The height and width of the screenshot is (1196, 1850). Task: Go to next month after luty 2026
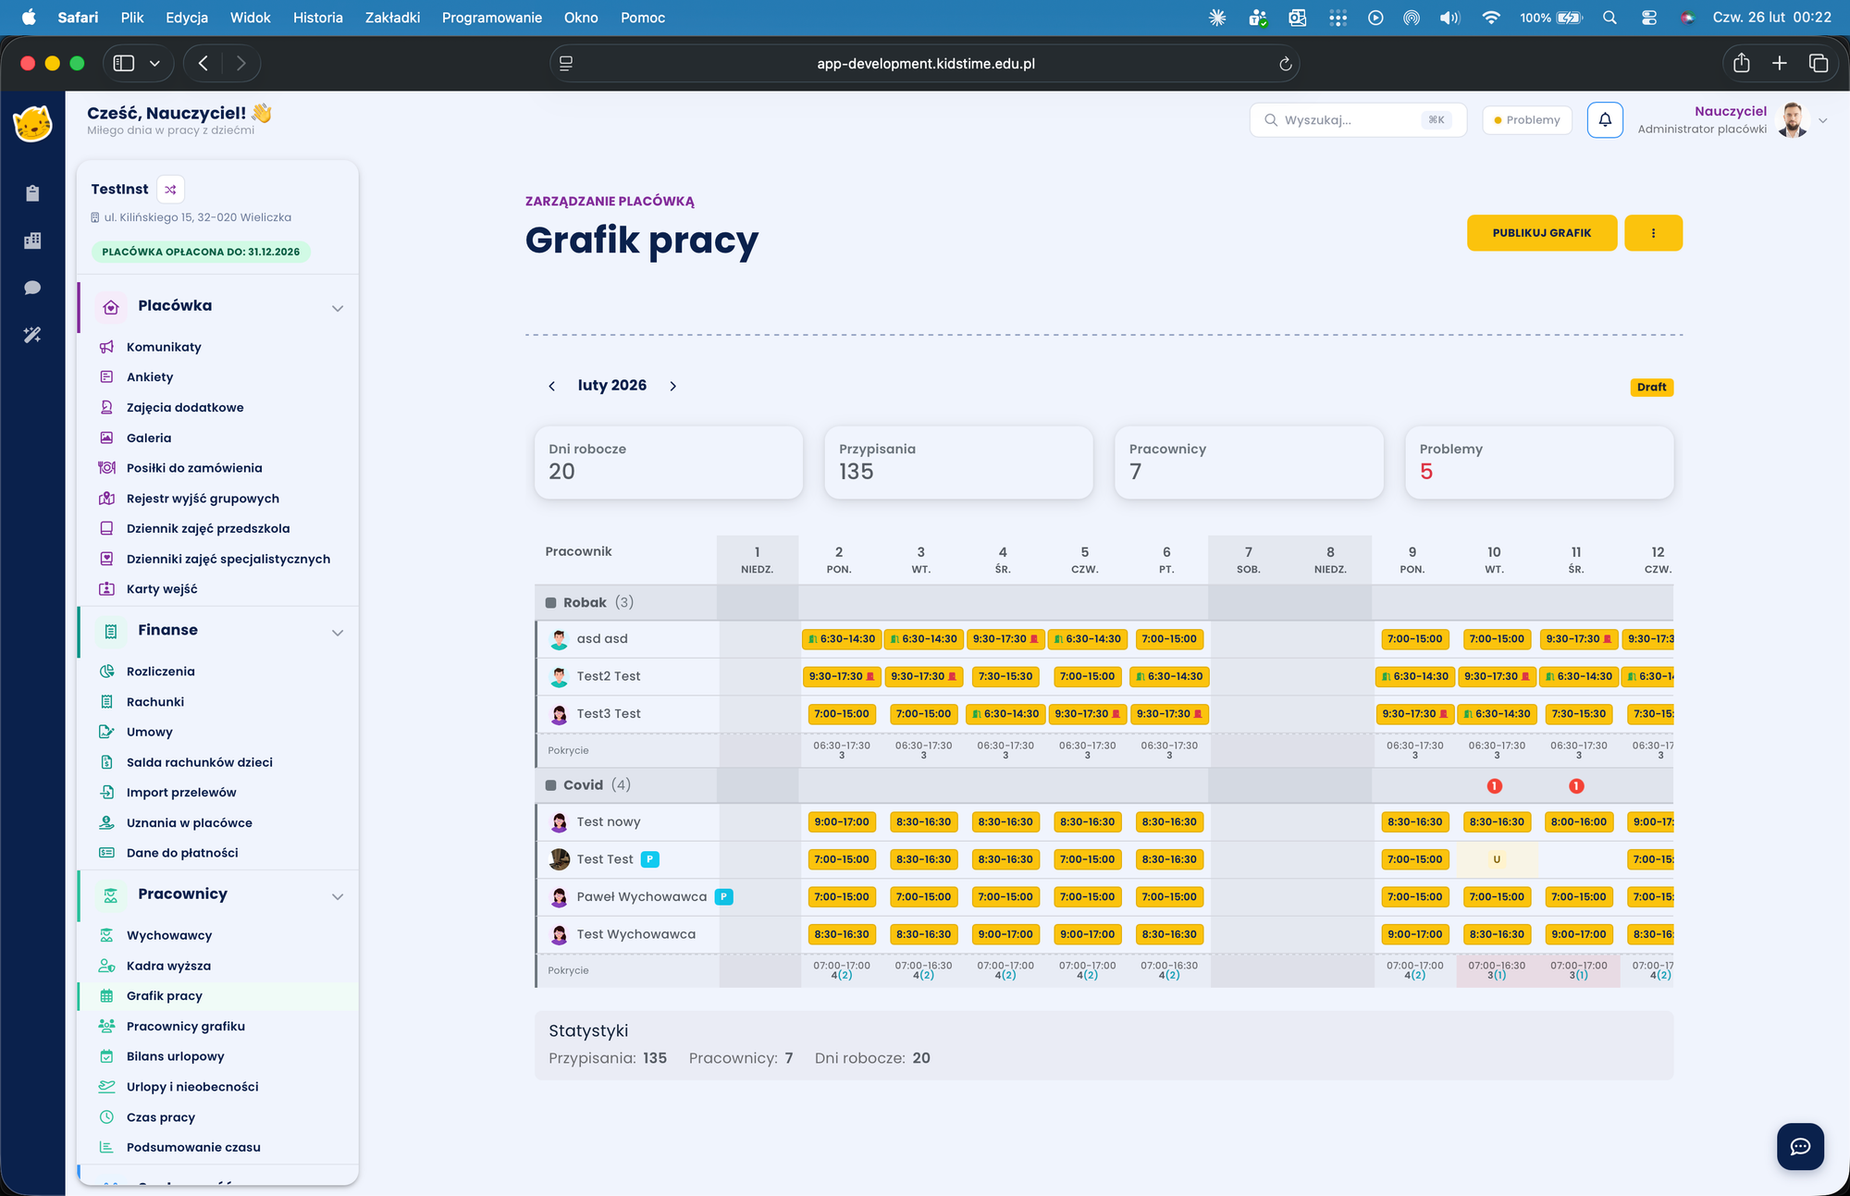[x=673, y=387]
